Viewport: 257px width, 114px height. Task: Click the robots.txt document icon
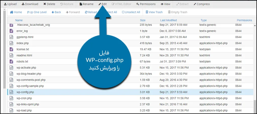tap(11, 61)
